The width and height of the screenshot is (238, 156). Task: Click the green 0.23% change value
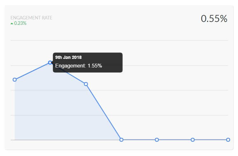[20, 23]
